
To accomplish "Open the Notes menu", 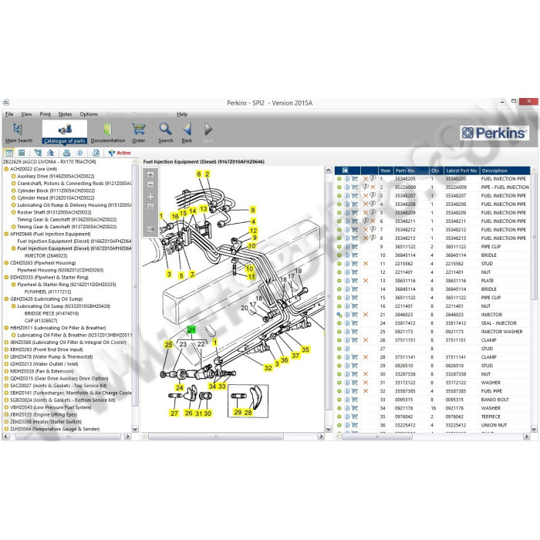I will click(x=65, y=114).
